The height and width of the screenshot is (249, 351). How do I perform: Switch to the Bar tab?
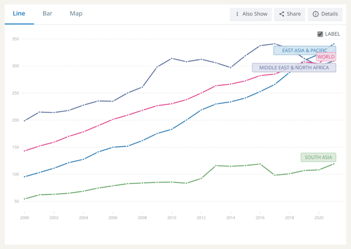click(47, 14)
